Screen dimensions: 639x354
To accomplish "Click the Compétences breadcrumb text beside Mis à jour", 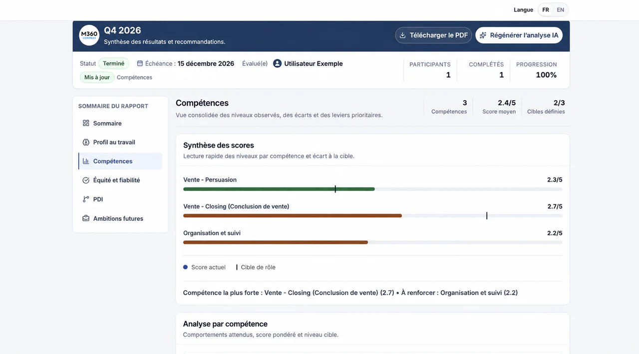I will [x=134, y=77].
